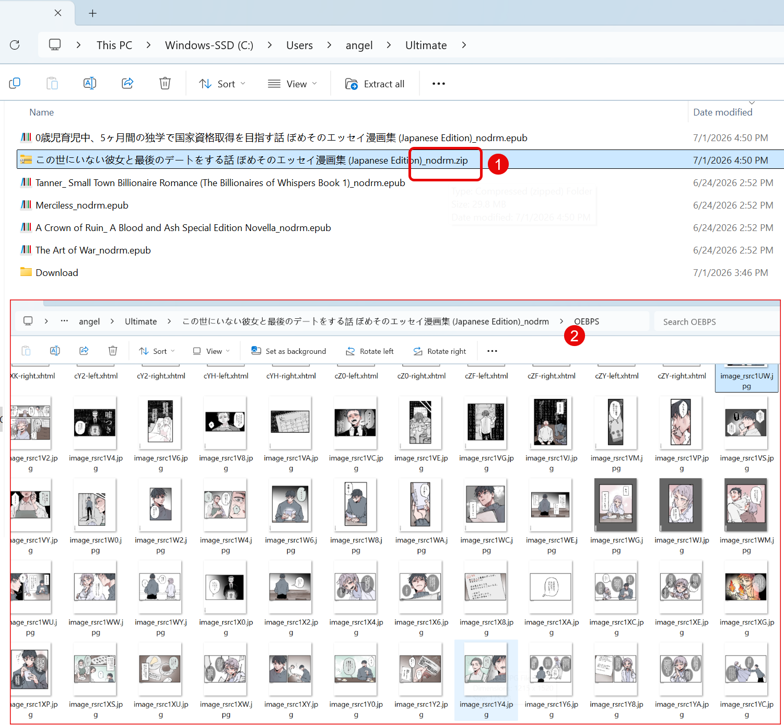The width and height of the screenshot is (784, 725).
Task: Click Set as background
Action: pos(288,351)
